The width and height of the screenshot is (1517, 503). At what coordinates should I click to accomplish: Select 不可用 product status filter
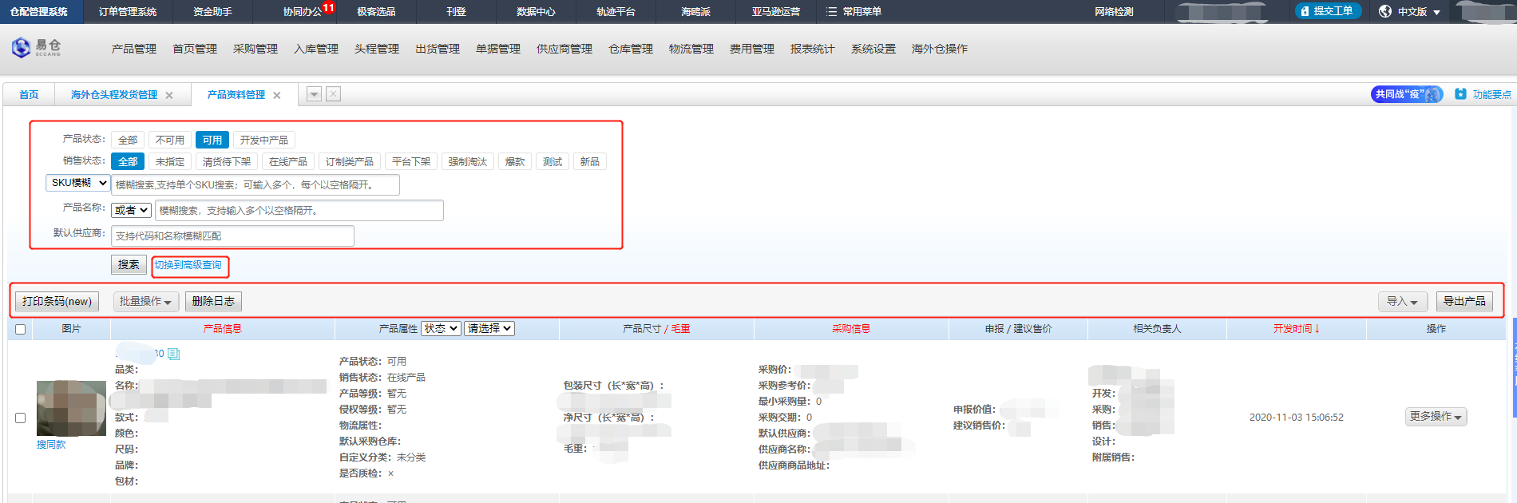tap(170, 140)
